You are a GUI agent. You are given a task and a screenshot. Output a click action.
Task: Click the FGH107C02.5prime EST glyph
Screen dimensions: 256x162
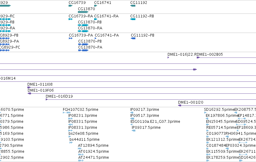67,113
